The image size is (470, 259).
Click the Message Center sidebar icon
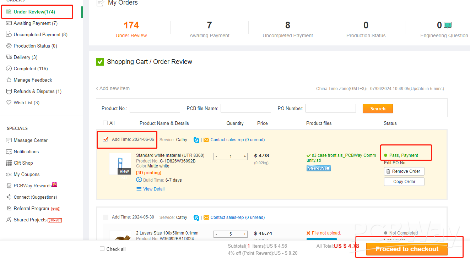click(9, 140)
